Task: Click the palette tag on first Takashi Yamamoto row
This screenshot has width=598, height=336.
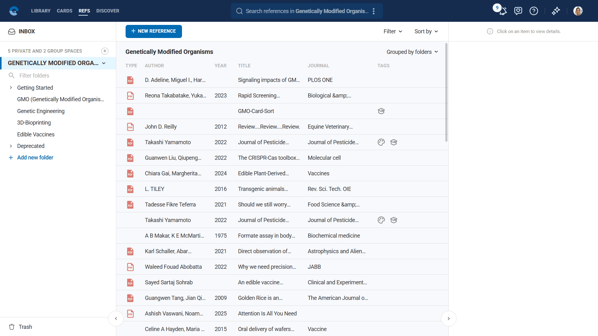Action: point(381,142)
